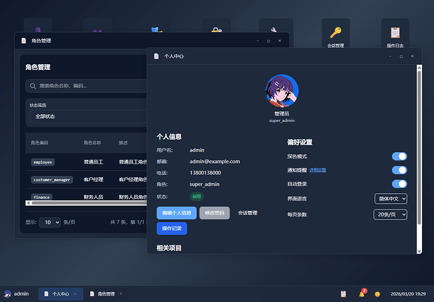
Task: Click the 描述 column header
Action: click(123, 143)
